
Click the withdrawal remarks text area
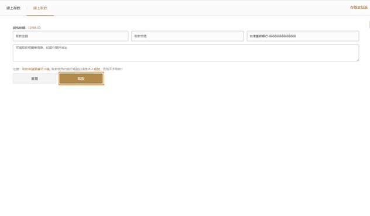pos(186,53)
